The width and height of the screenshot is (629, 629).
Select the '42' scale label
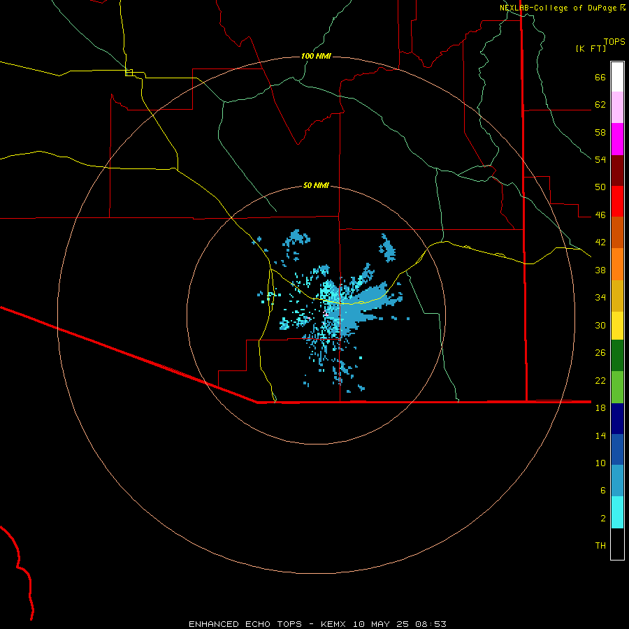600,243
